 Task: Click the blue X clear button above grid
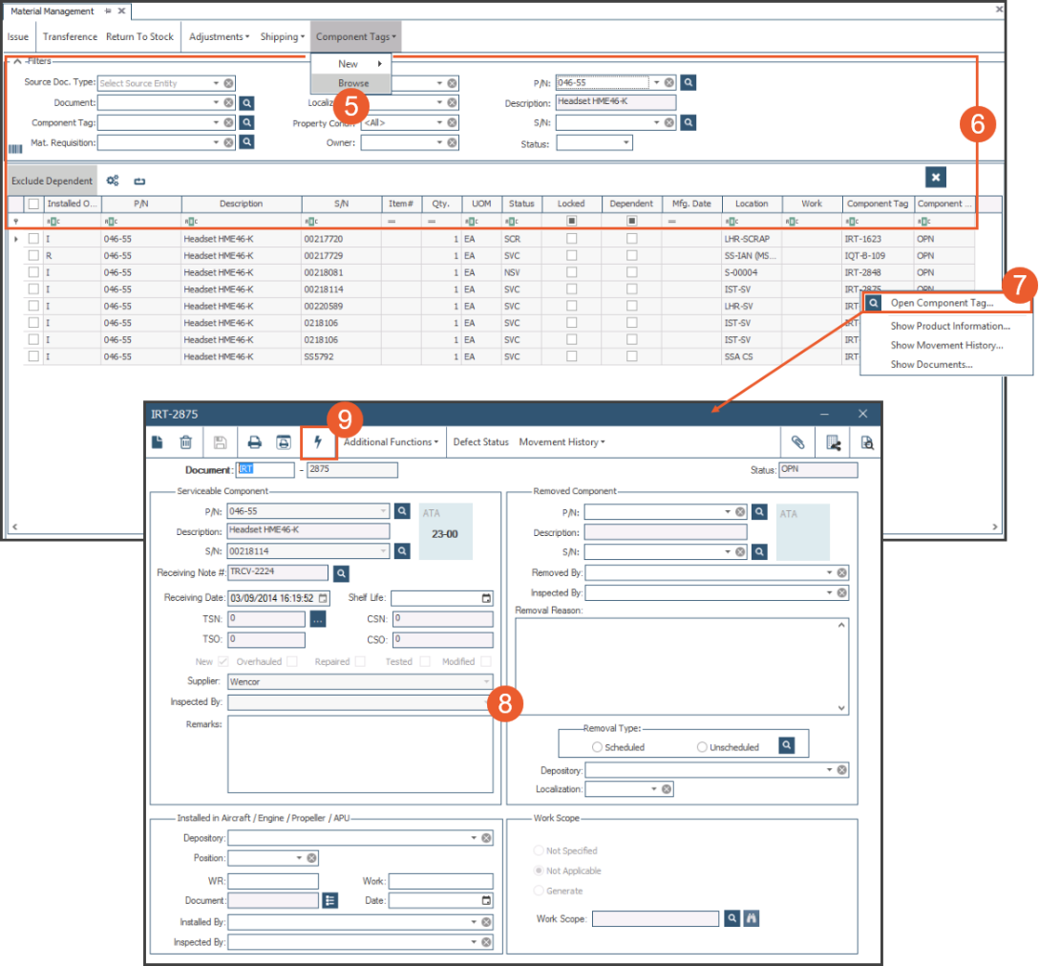pyautogui.click(x=936, y=177)
